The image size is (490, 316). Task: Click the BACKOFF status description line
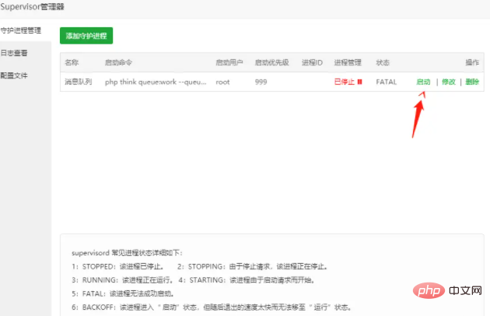click(212, 307)
